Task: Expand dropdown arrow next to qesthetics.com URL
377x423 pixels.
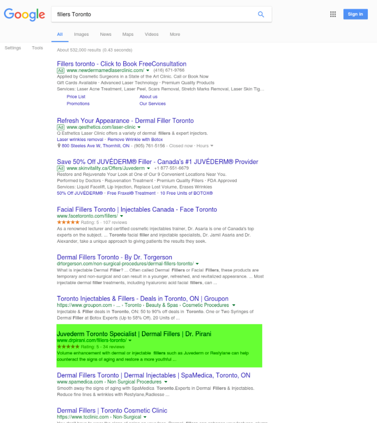Action: (x=139, y=127)
